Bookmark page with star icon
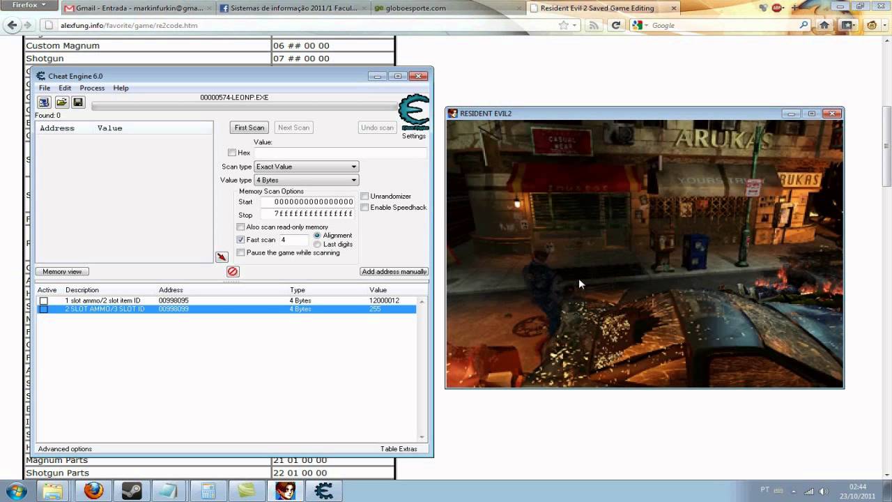The image size is (892, 502). 563,25
